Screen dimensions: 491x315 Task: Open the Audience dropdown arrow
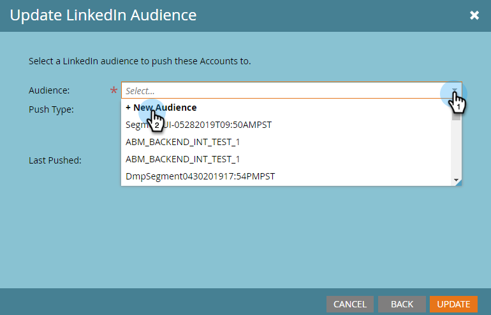(x=455, y=90)
